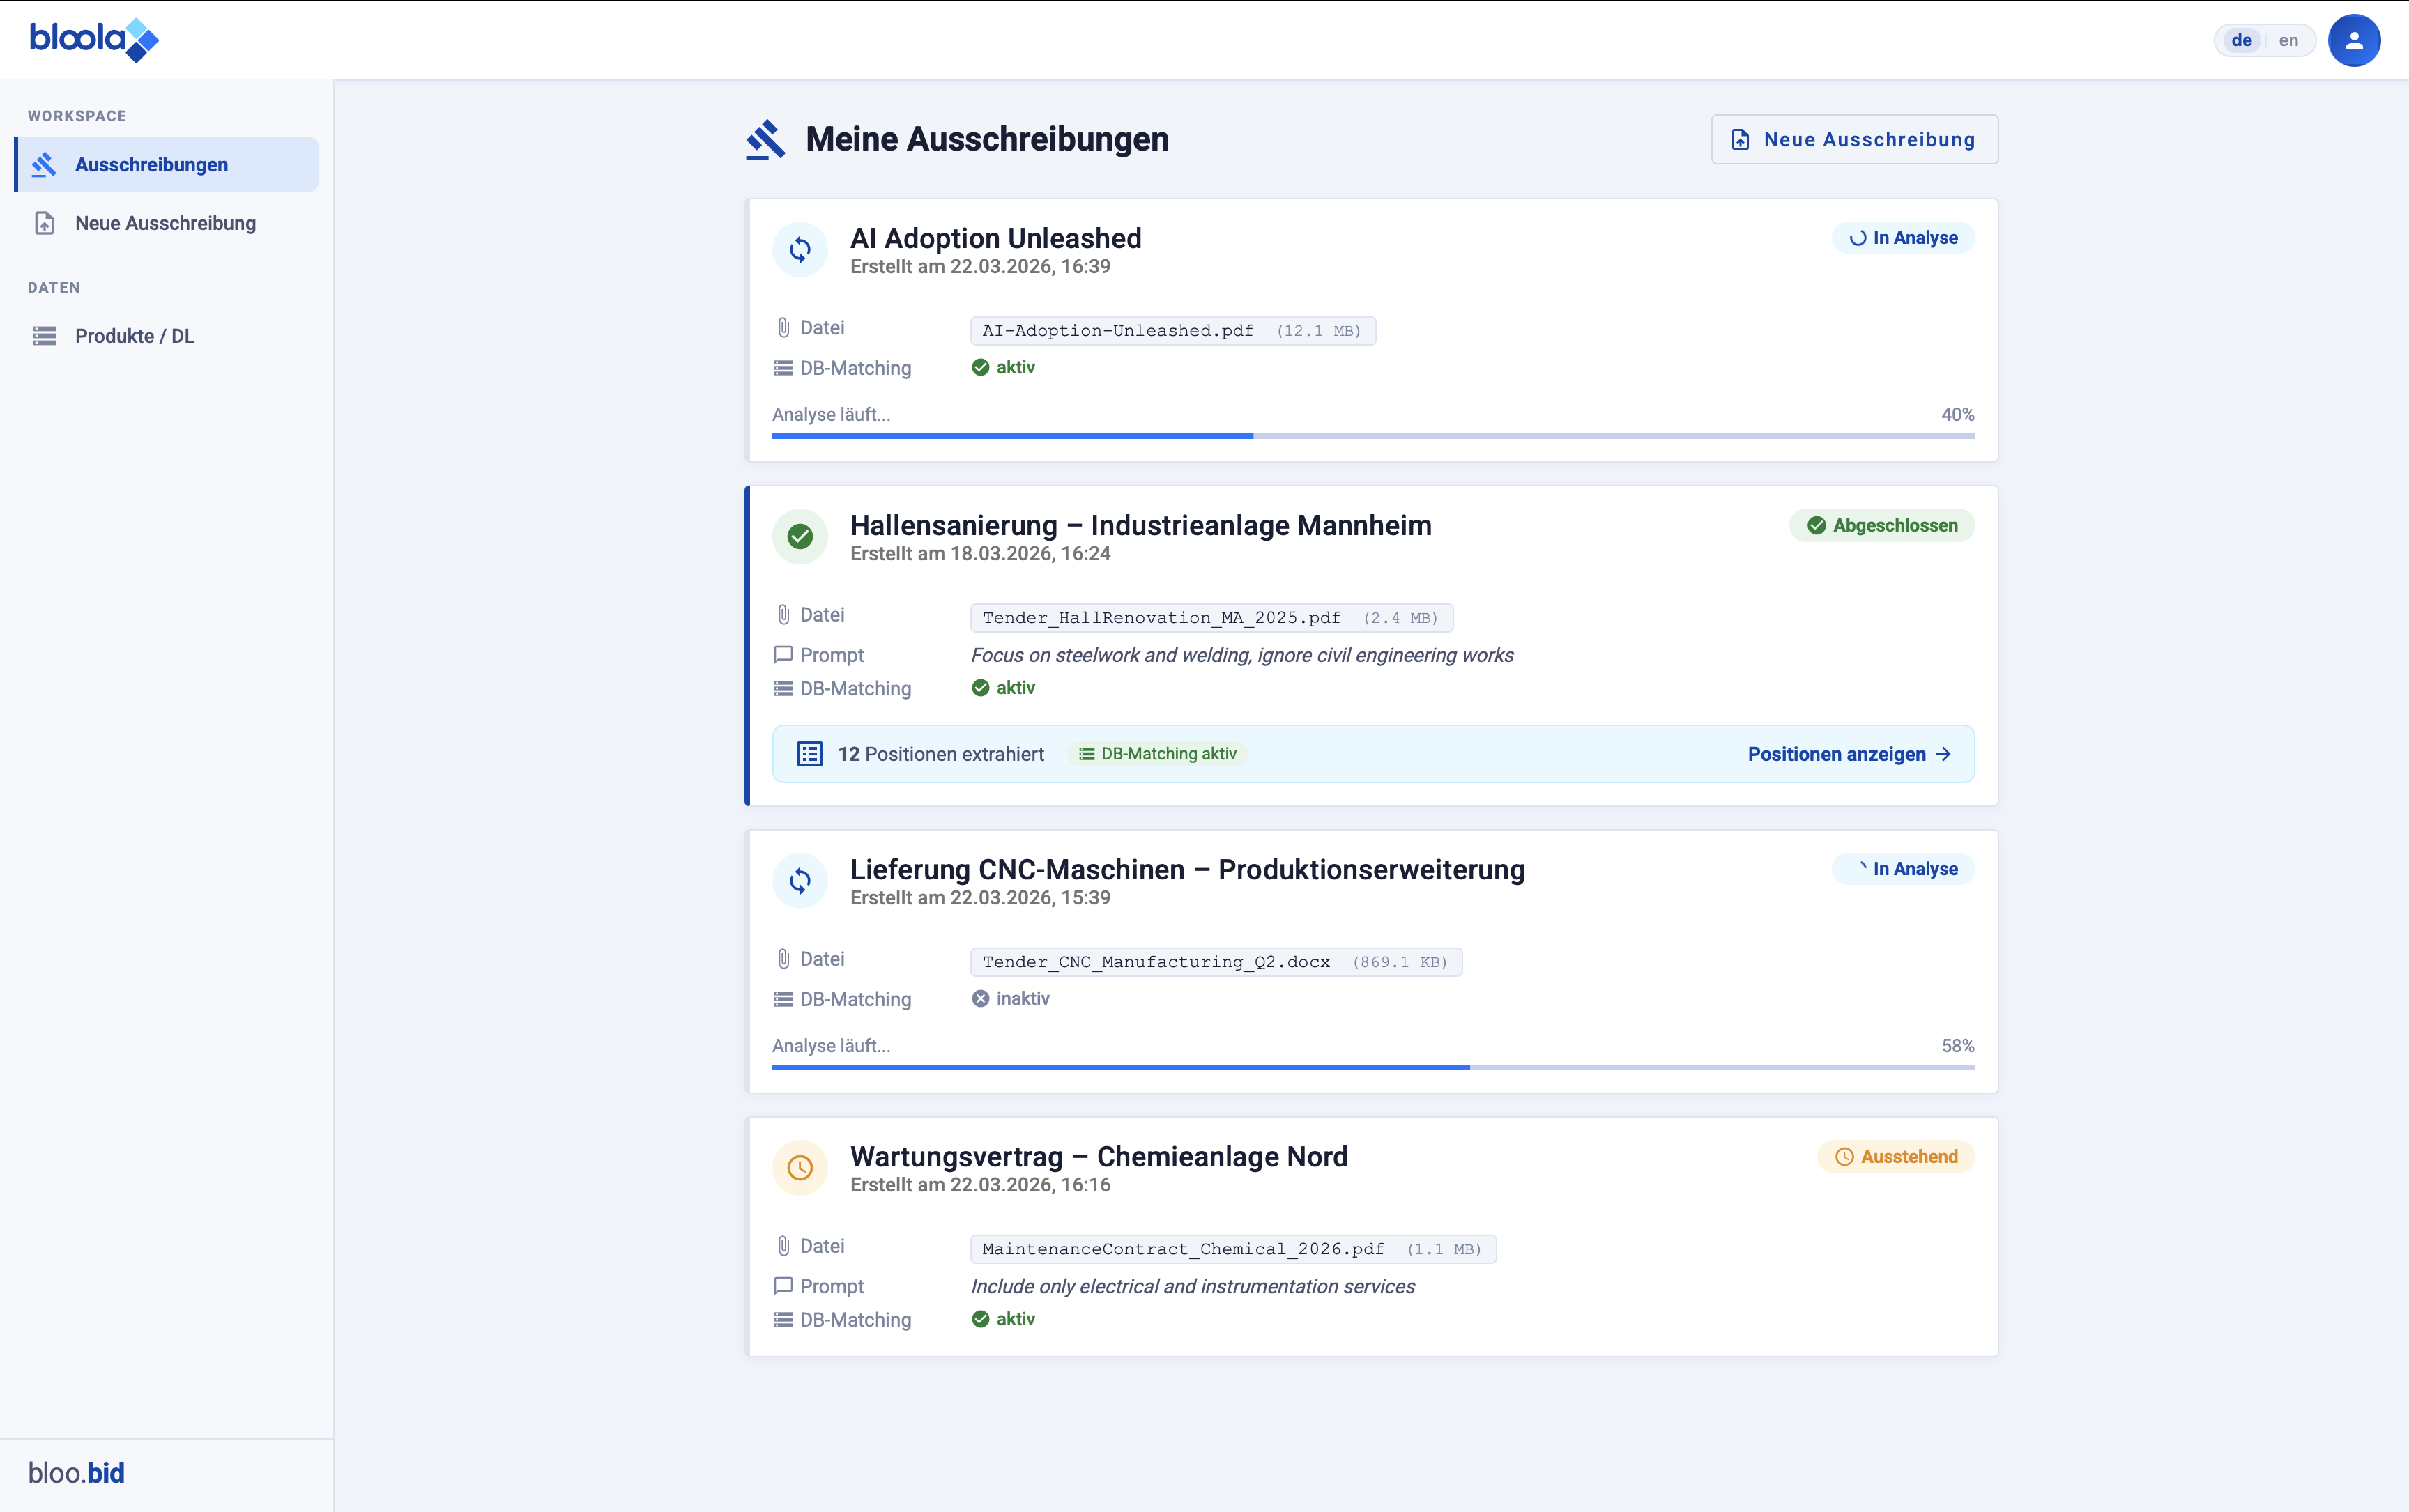Click the gavel icon beside Meine Ausschreibungen

765,139
